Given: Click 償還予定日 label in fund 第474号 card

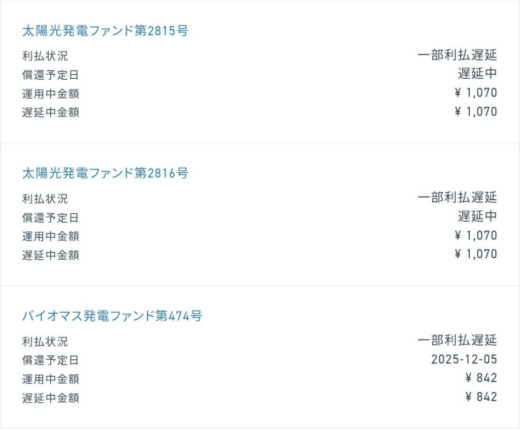Looking at the screenshot, I should 51,360.
